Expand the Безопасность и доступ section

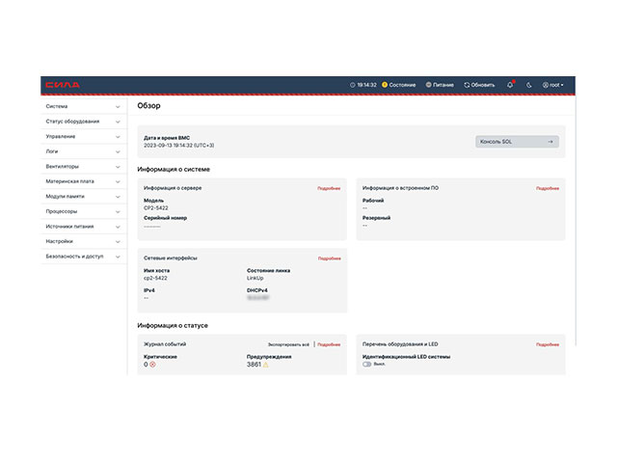(x=82, y=257)
